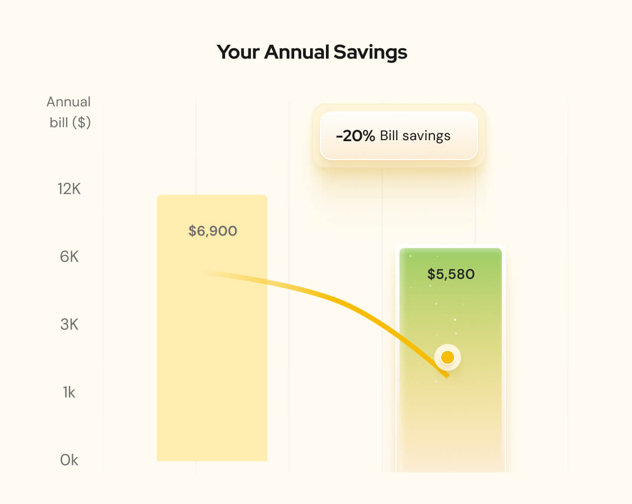Screen dimensions: 632x504
Task: Click the 'Bill savings' text in the badge
Action: click(x=415, y=136)
